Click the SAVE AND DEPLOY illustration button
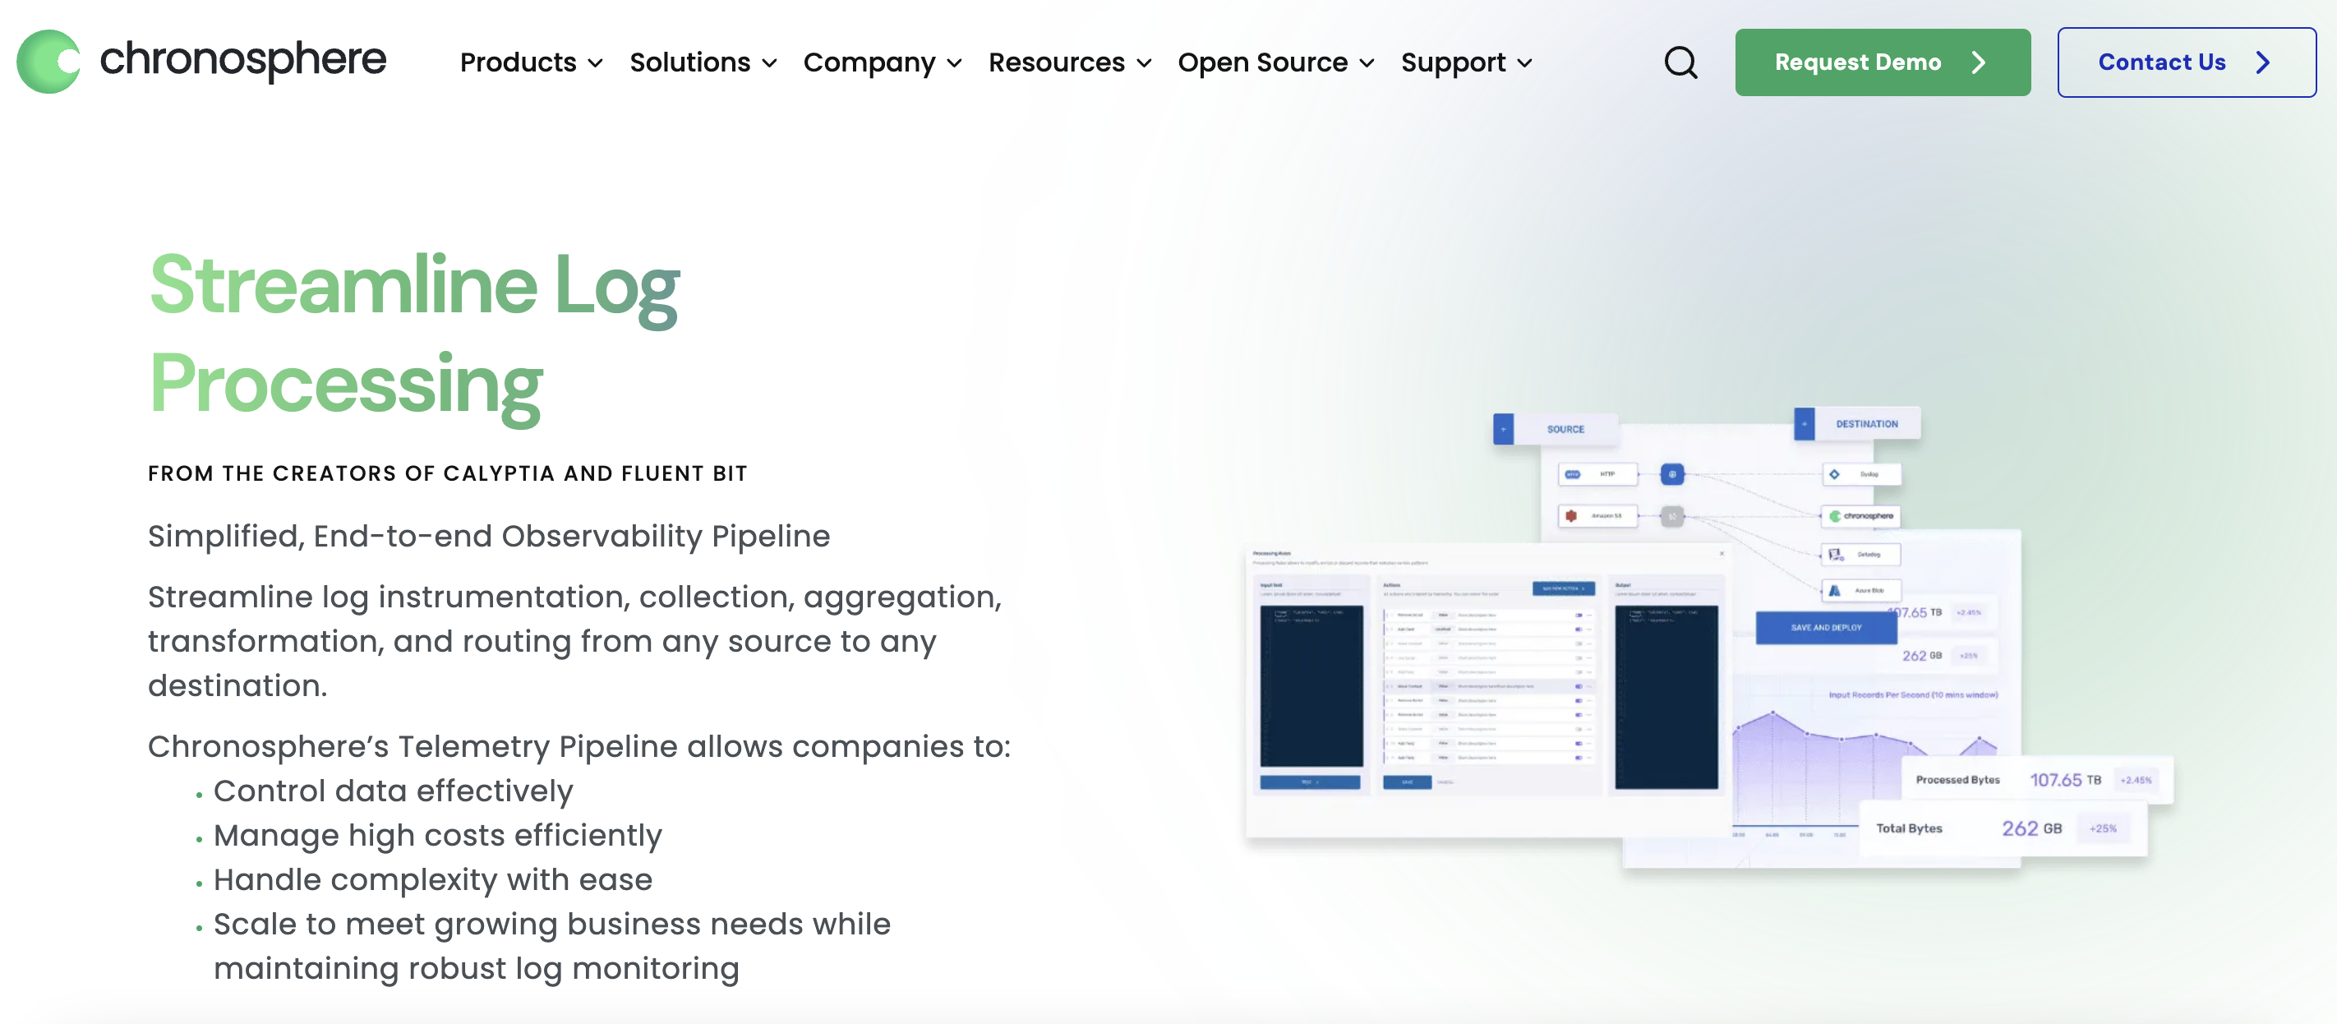 1825,628
